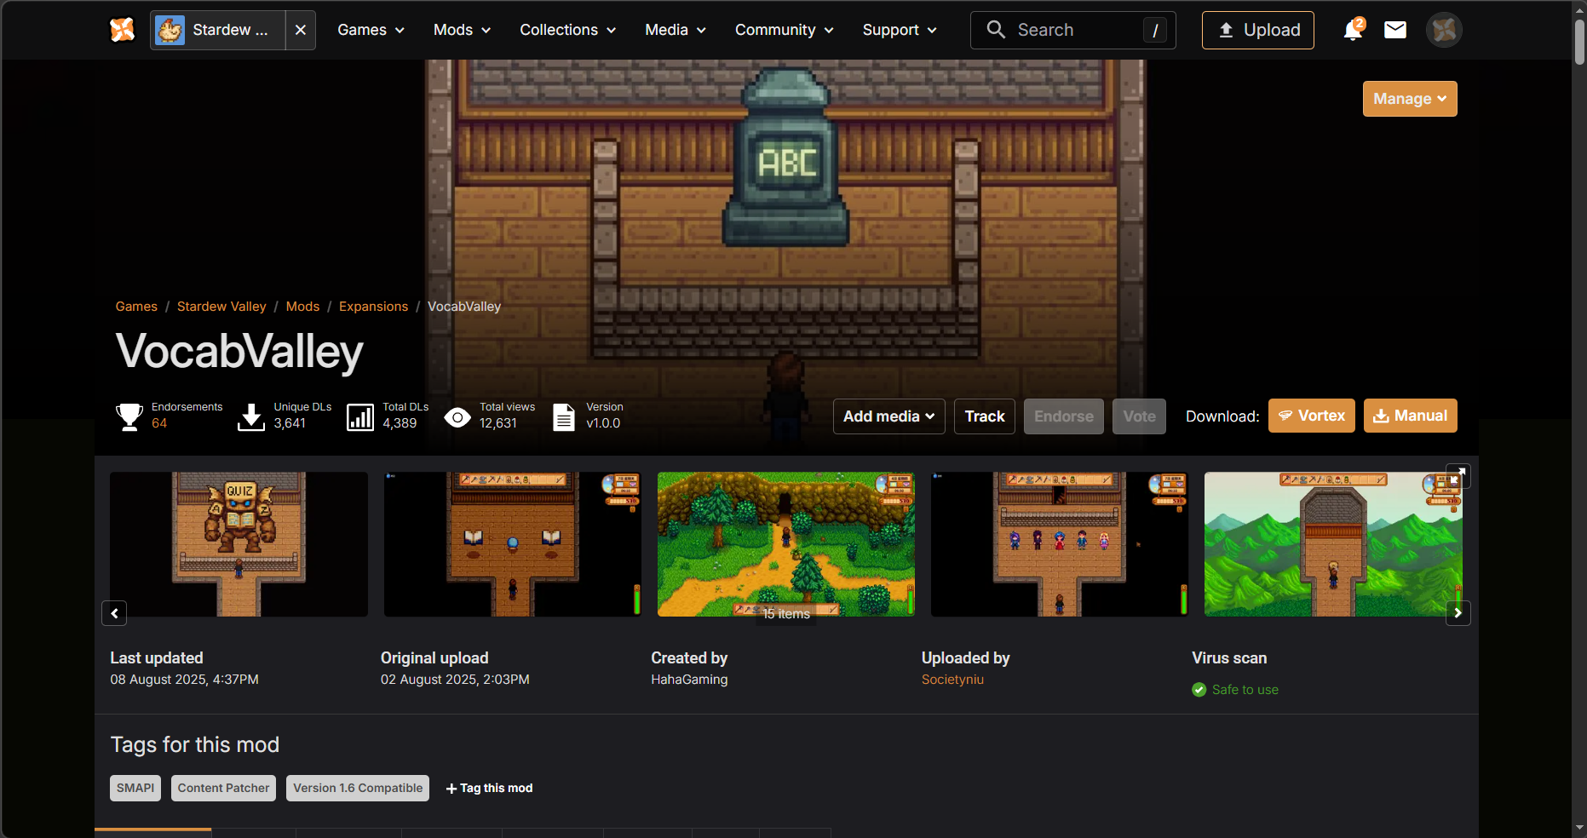
Task: Toggle the Vote button
Action: click(1139, 416)
